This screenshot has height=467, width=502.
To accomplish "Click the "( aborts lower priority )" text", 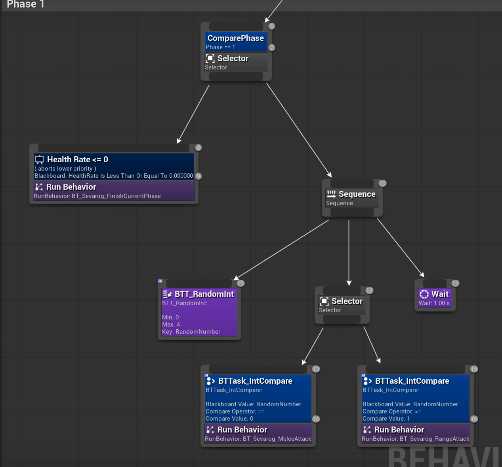I will 65,169.
